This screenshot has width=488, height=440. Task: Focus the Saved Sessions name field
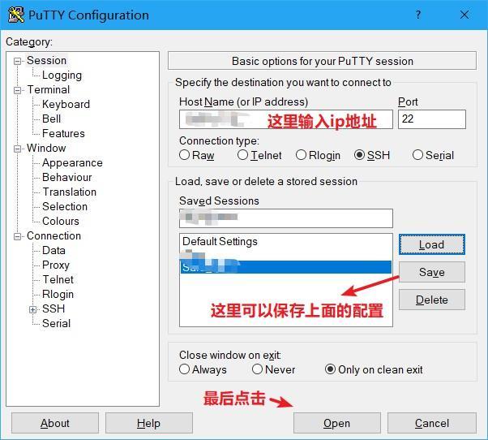pos(286,218)
